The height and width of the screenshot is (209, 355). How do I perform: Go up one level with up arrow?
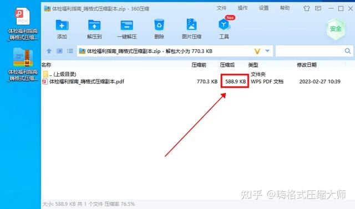(49, 51)
